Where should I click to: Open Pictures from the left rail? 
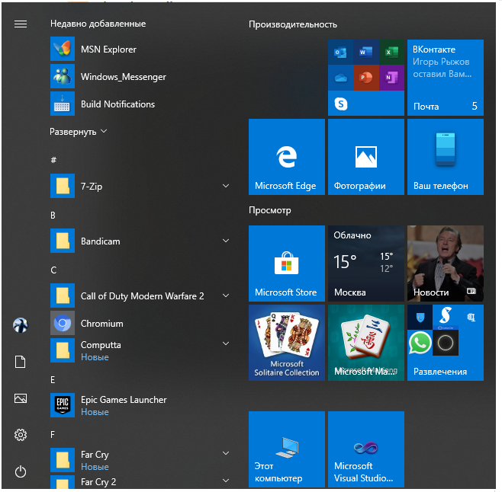click(21, 398)
